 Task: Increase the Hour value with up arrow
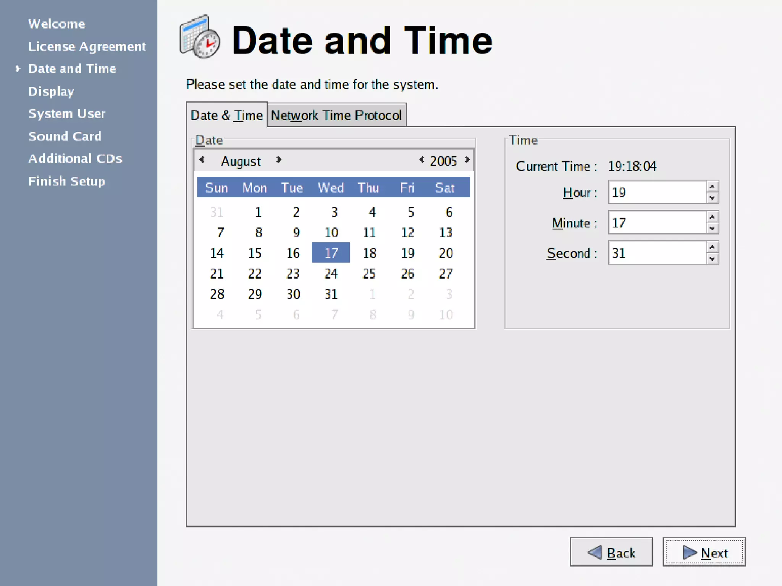[x=712, y=187]
